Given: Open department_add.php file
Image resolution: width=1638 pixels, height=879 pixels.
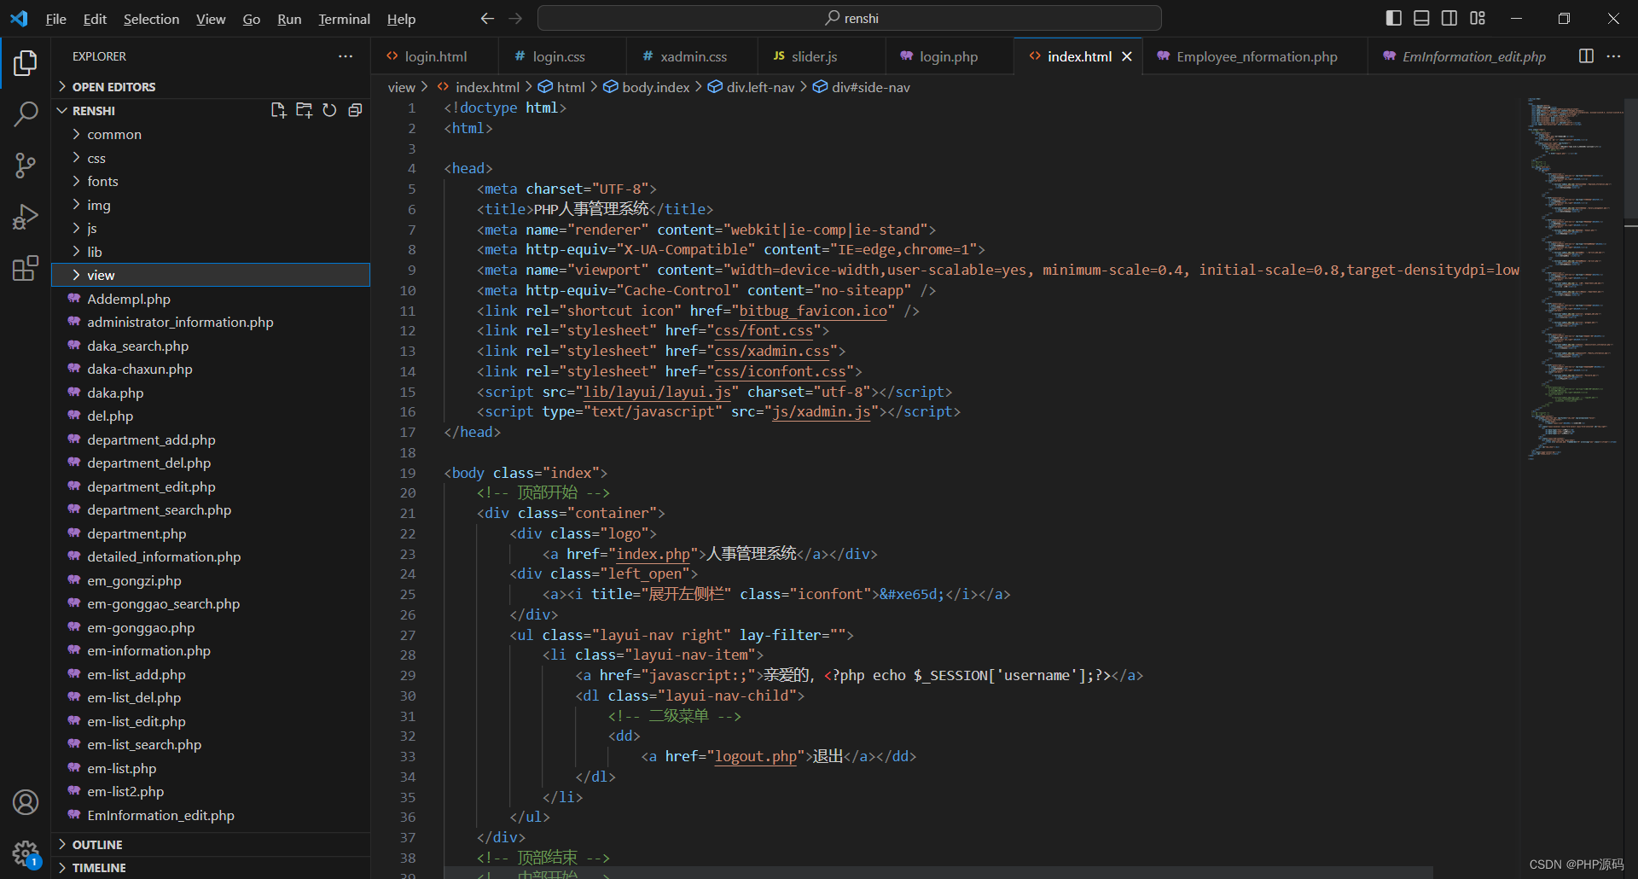Looking at the screenshot, I should [211, 439].
